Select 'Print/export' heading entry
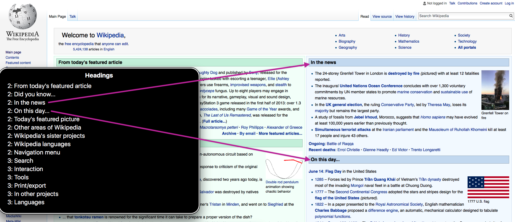This screenshot has width=515, height=222. pyautogui.click(x=27, y=186)
